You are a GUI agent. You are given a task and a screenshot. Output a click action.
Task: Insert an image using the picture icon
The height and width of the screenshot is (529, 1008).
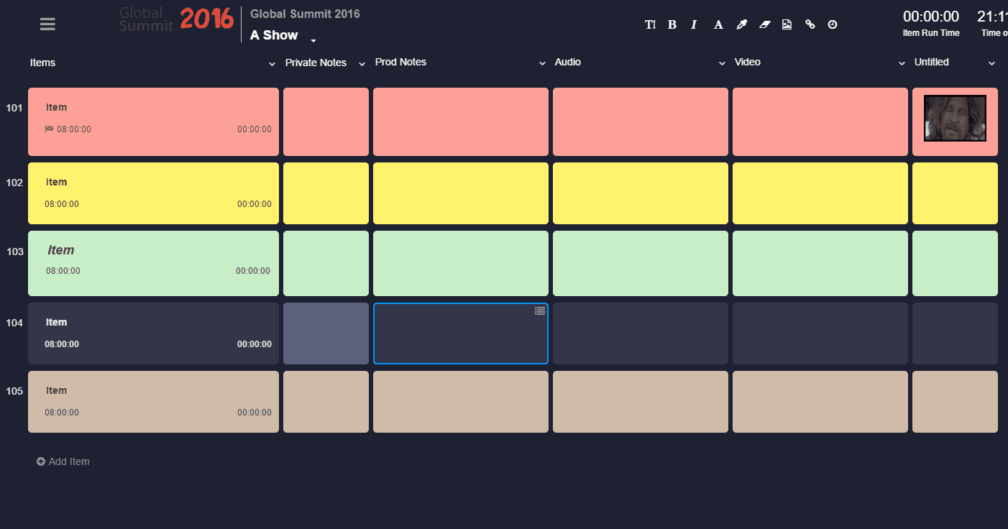click(787, 24)
